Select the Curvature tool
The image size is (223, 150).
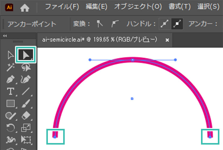coord(26,80)
